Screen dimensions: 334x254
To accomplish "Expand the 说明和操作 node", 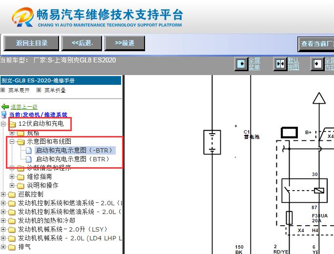I will click(x=12, y=185).
